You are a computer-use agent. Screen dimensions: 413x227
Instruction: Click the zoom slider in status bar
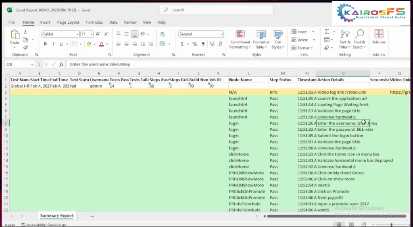391,225
